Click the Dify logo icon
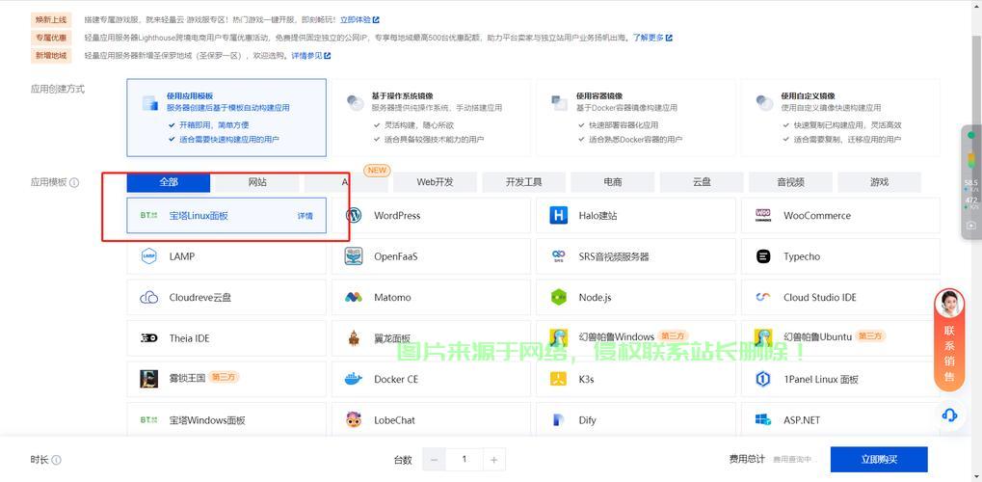The height and width of the screenshot is (482, 982). 558,420
